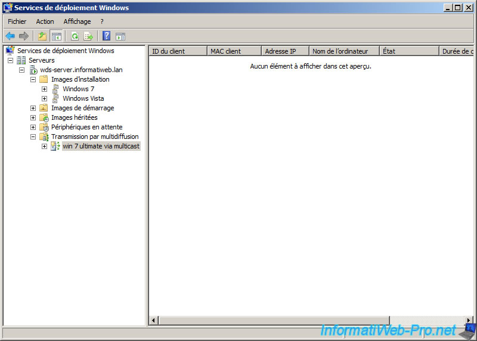Click the Up one level folder icon

pos(42,36)
